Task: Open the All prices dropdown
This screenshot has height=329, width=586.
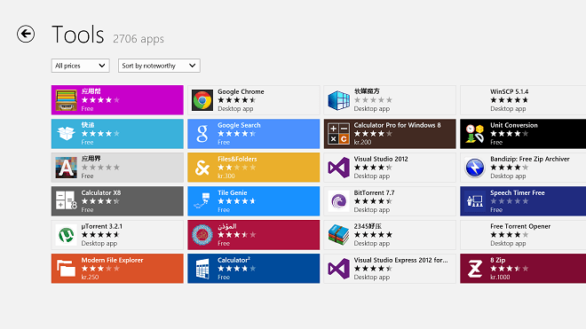Action: click(x=80, y=66)
